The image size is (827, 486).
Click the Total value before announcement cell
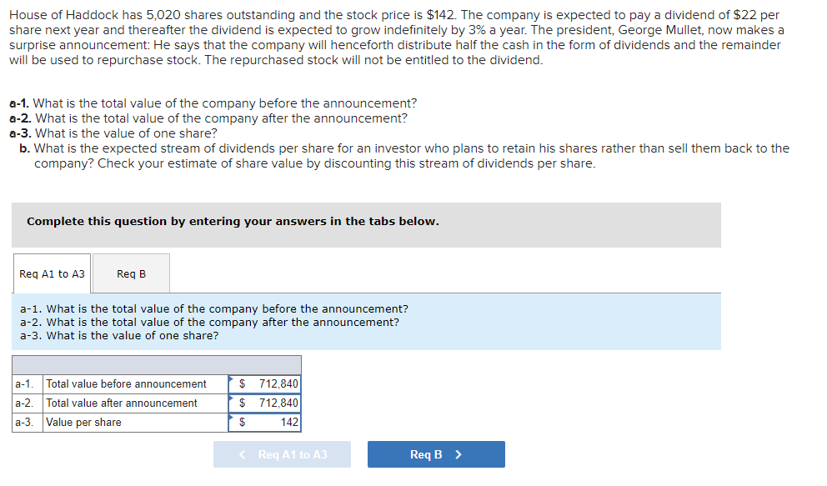tap(125, 383)
